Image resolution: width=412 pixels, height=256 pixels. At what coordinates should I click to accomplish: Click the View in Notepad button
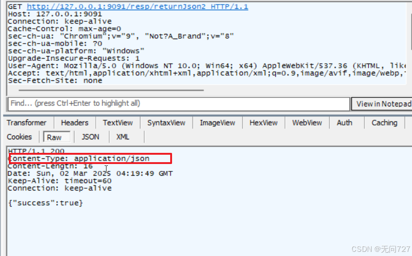click(x=382, y=104)
